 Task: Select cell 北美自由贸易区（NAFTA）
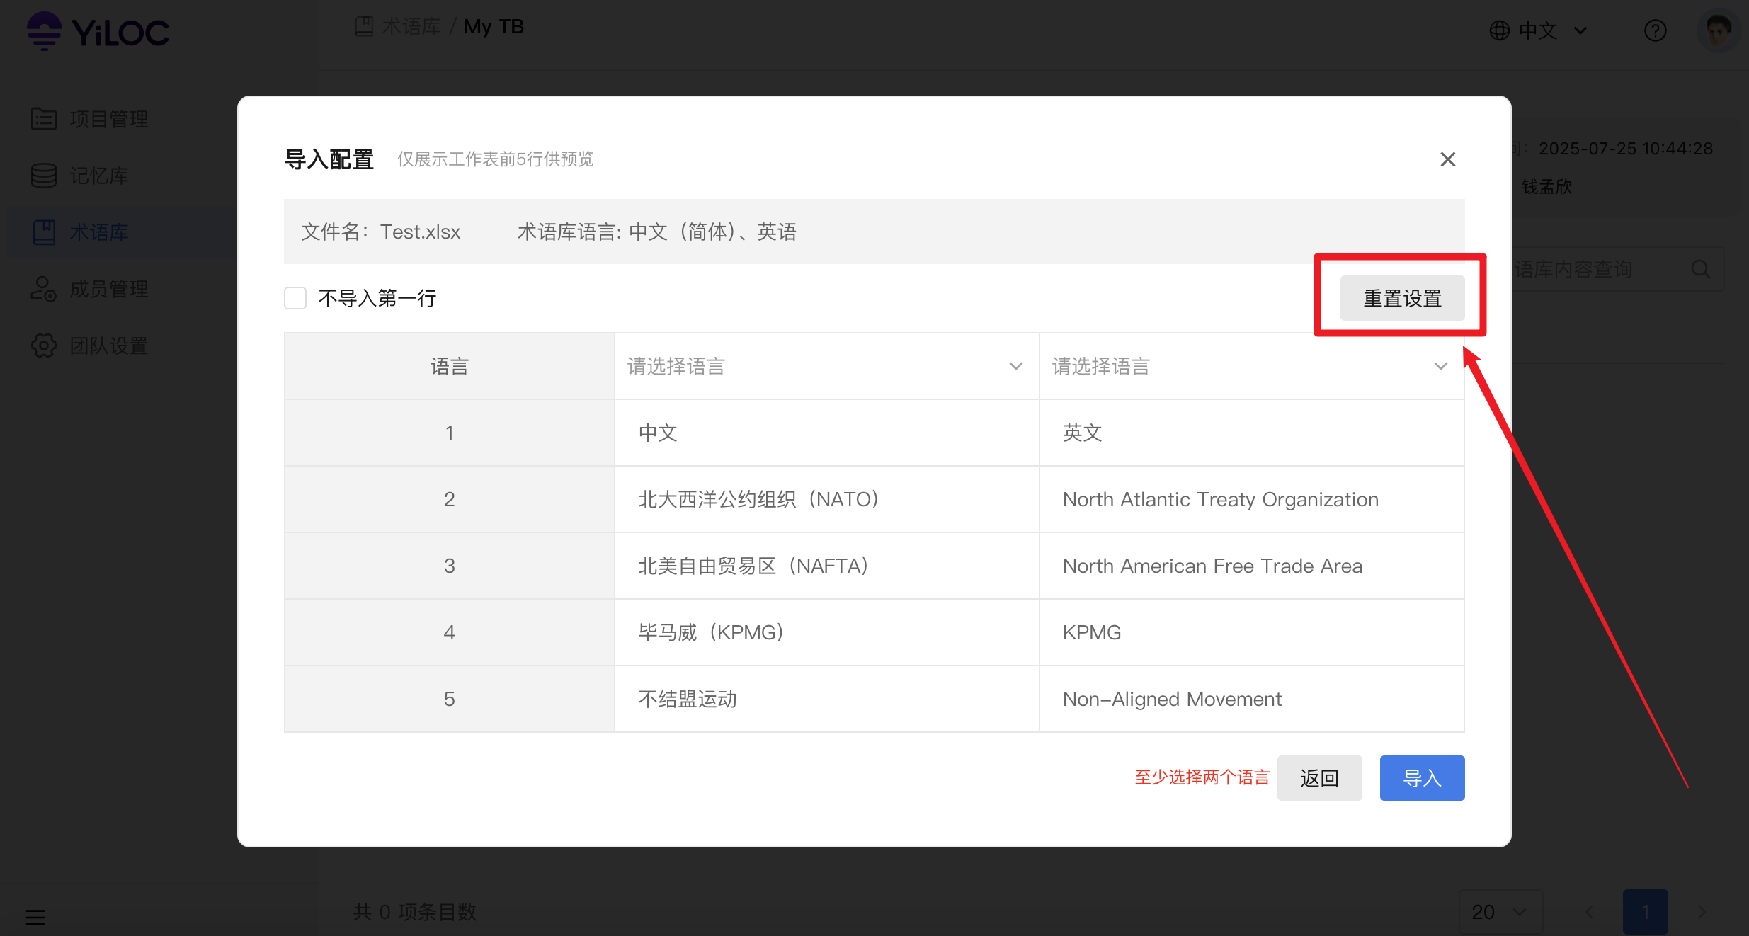(826, 566)
